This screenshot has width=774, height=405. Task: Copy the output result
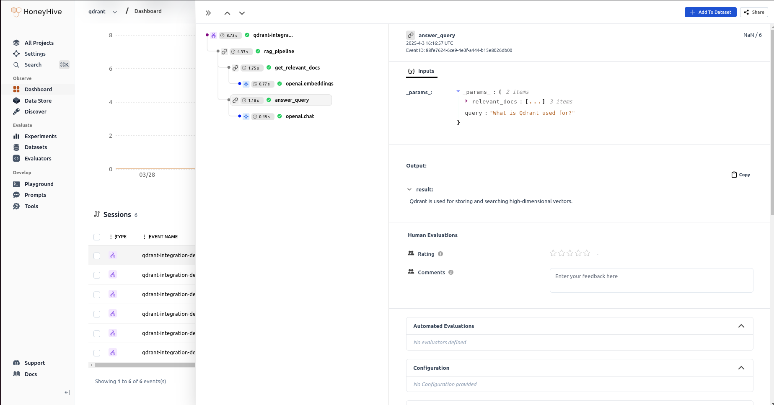tap(740, 175)
